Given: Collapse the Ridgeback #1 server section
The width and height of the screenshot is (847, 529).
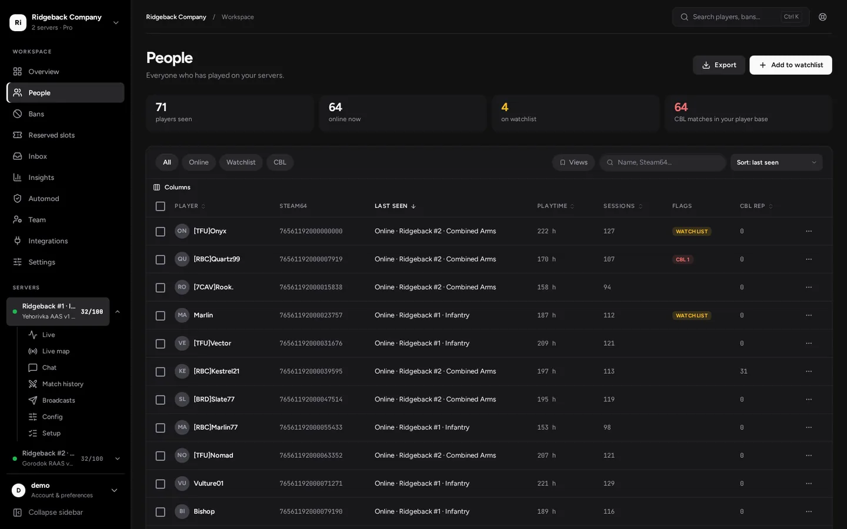Looking at the screenshot, I should [117, 312].
